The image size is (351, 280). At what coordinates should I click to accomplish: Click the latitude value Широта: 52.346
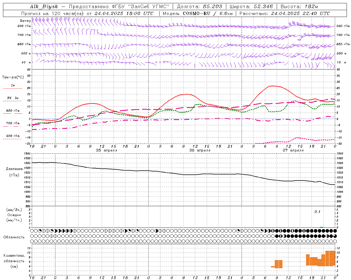coord(251,7)
